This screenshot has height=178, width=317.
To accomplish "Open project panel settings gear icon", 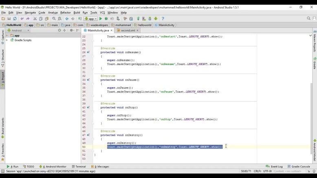I will (71, 30).
